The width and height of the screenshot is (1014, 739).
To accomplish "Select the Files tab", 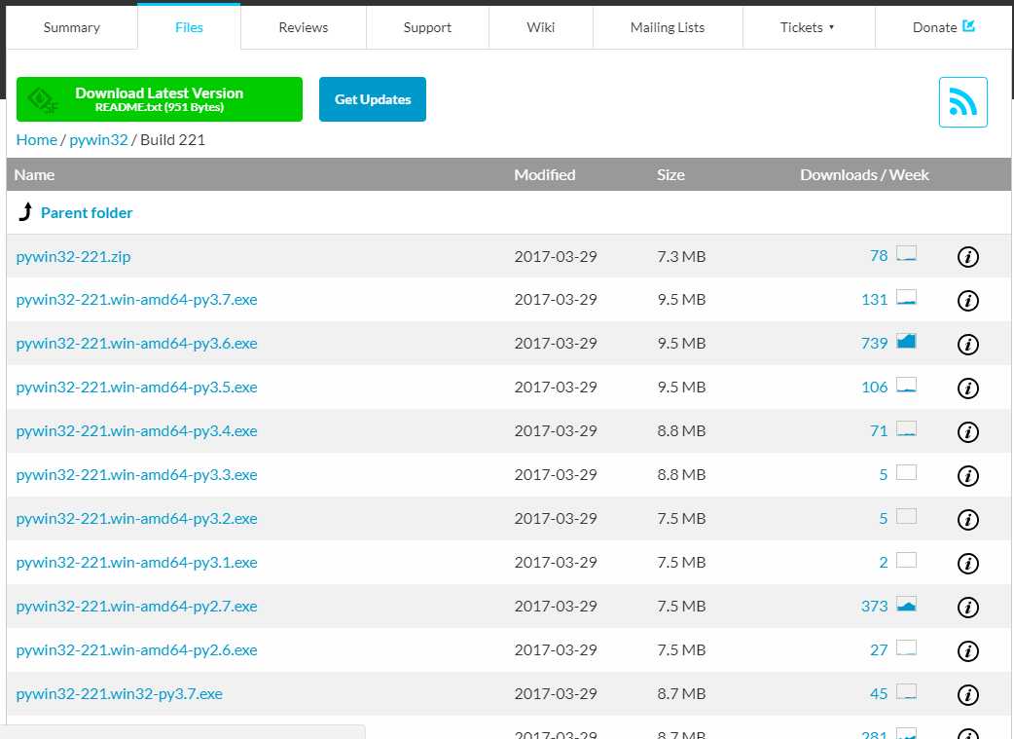I will click(x=189, y=27).
